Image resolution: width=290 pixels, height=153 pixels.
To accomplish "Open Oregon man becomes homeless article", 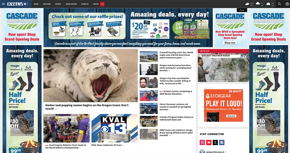I will click(x=176, y=68).
